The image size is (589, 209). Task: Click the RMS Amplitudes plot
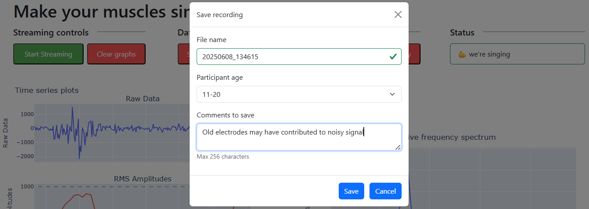[x=110, y=197]
